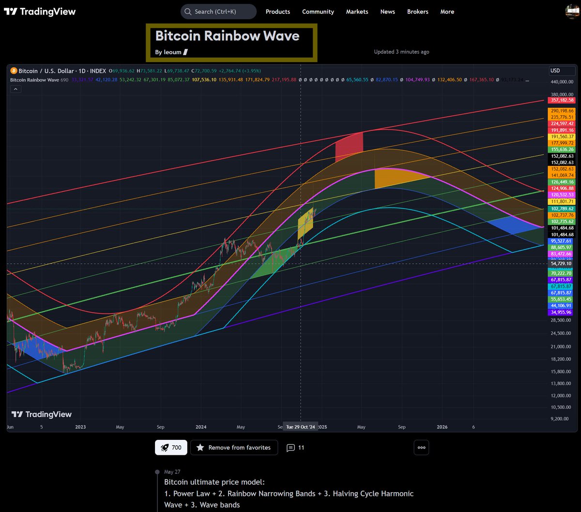
Task: Click the badge icon next to leoum
Action: 185,52
